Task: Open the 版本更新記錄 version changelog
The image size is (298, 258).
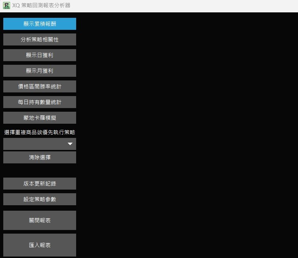Action: (x=40, y=183)
